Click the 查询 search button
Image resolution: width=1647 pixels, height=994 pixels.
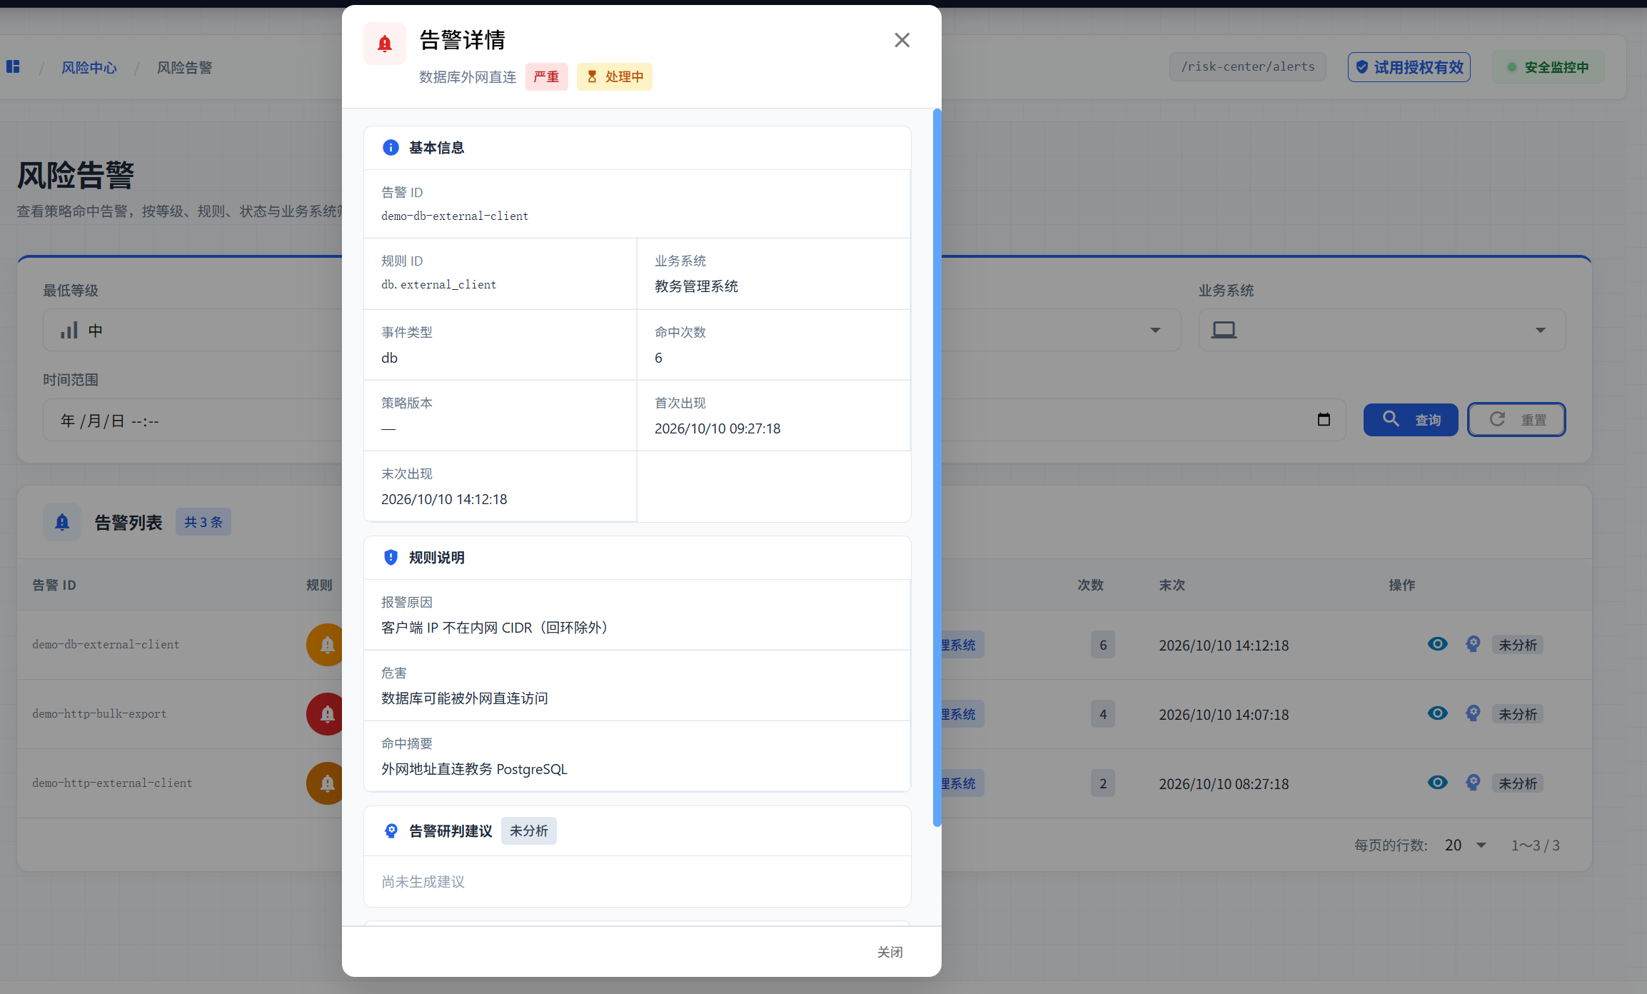(x=1411, y=420)
